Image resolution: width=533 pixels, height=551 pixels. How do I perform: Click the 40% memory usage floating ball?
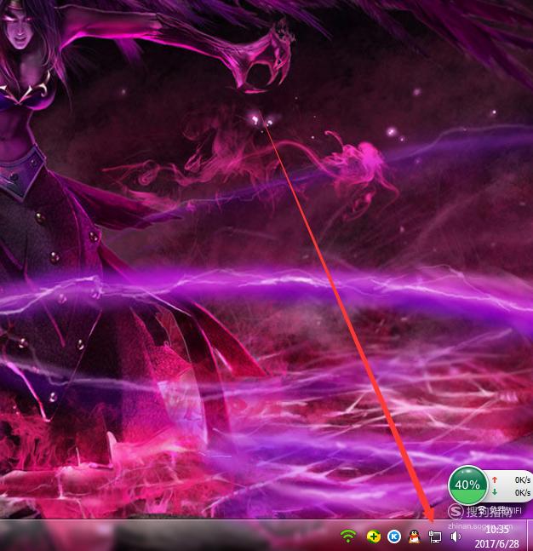(467, 485)
